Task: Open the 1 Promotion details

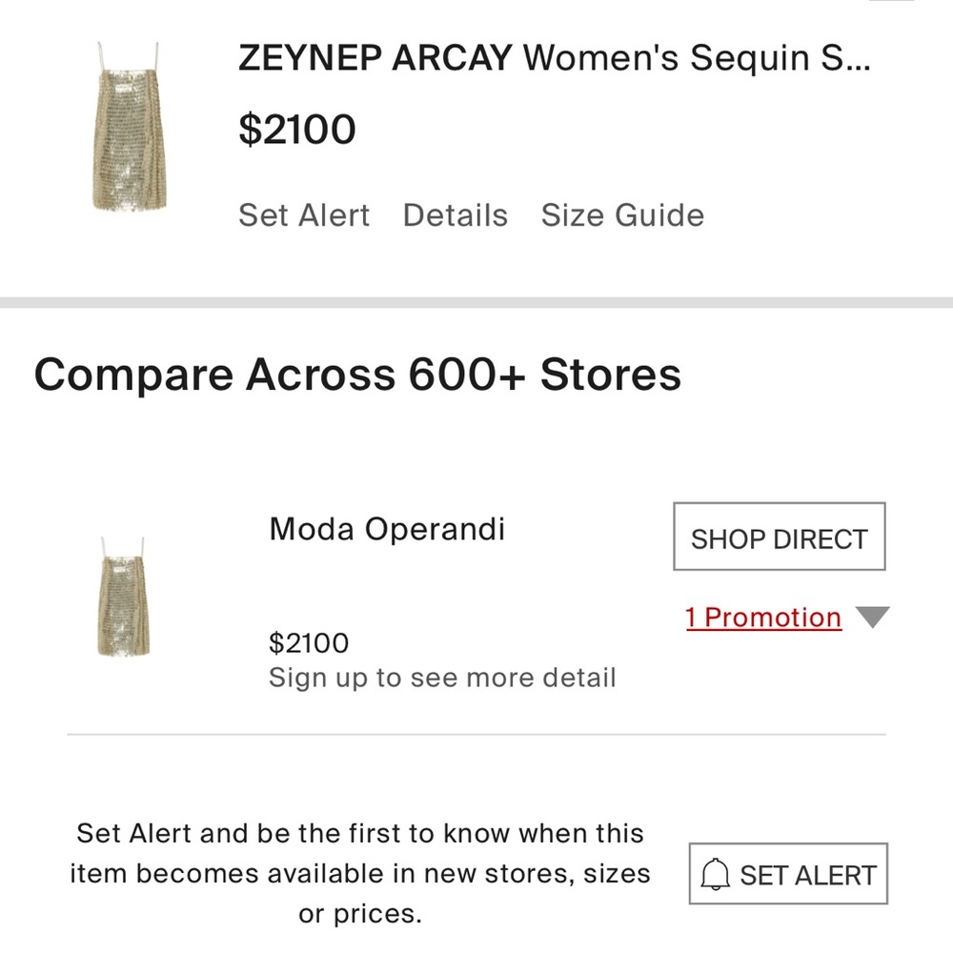Action: coord(761,618)
